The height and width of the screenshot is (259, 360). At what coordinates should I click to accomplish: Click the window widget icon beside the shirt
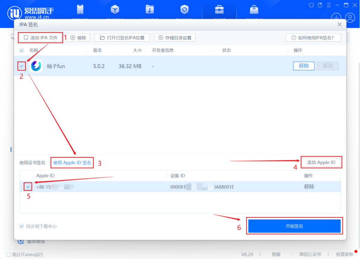tap(320, 5)
